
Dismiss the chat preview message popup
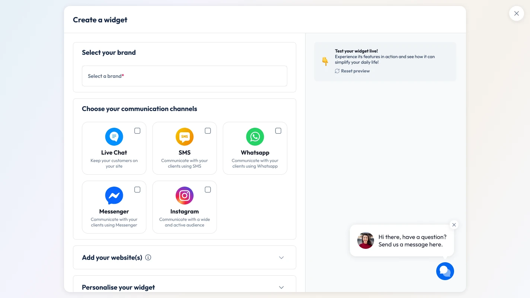(x=454, y=225)
